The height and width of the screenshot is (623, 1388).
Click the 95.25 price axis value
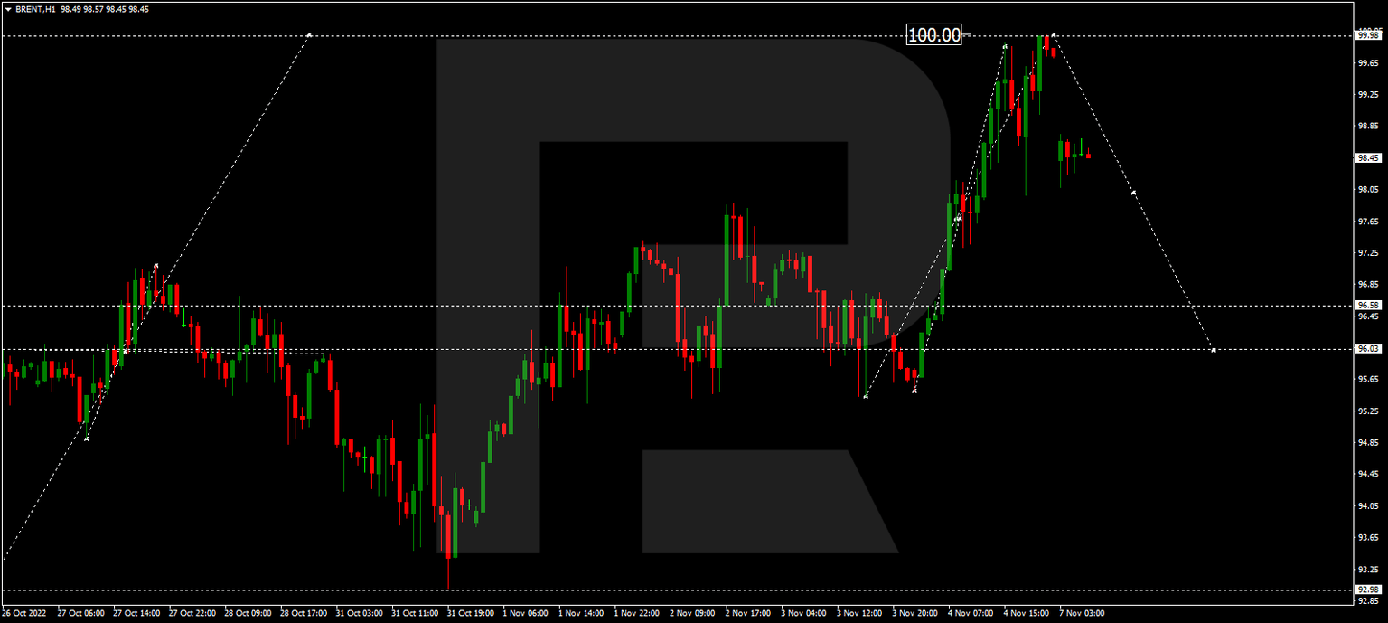click(1368, 411)
